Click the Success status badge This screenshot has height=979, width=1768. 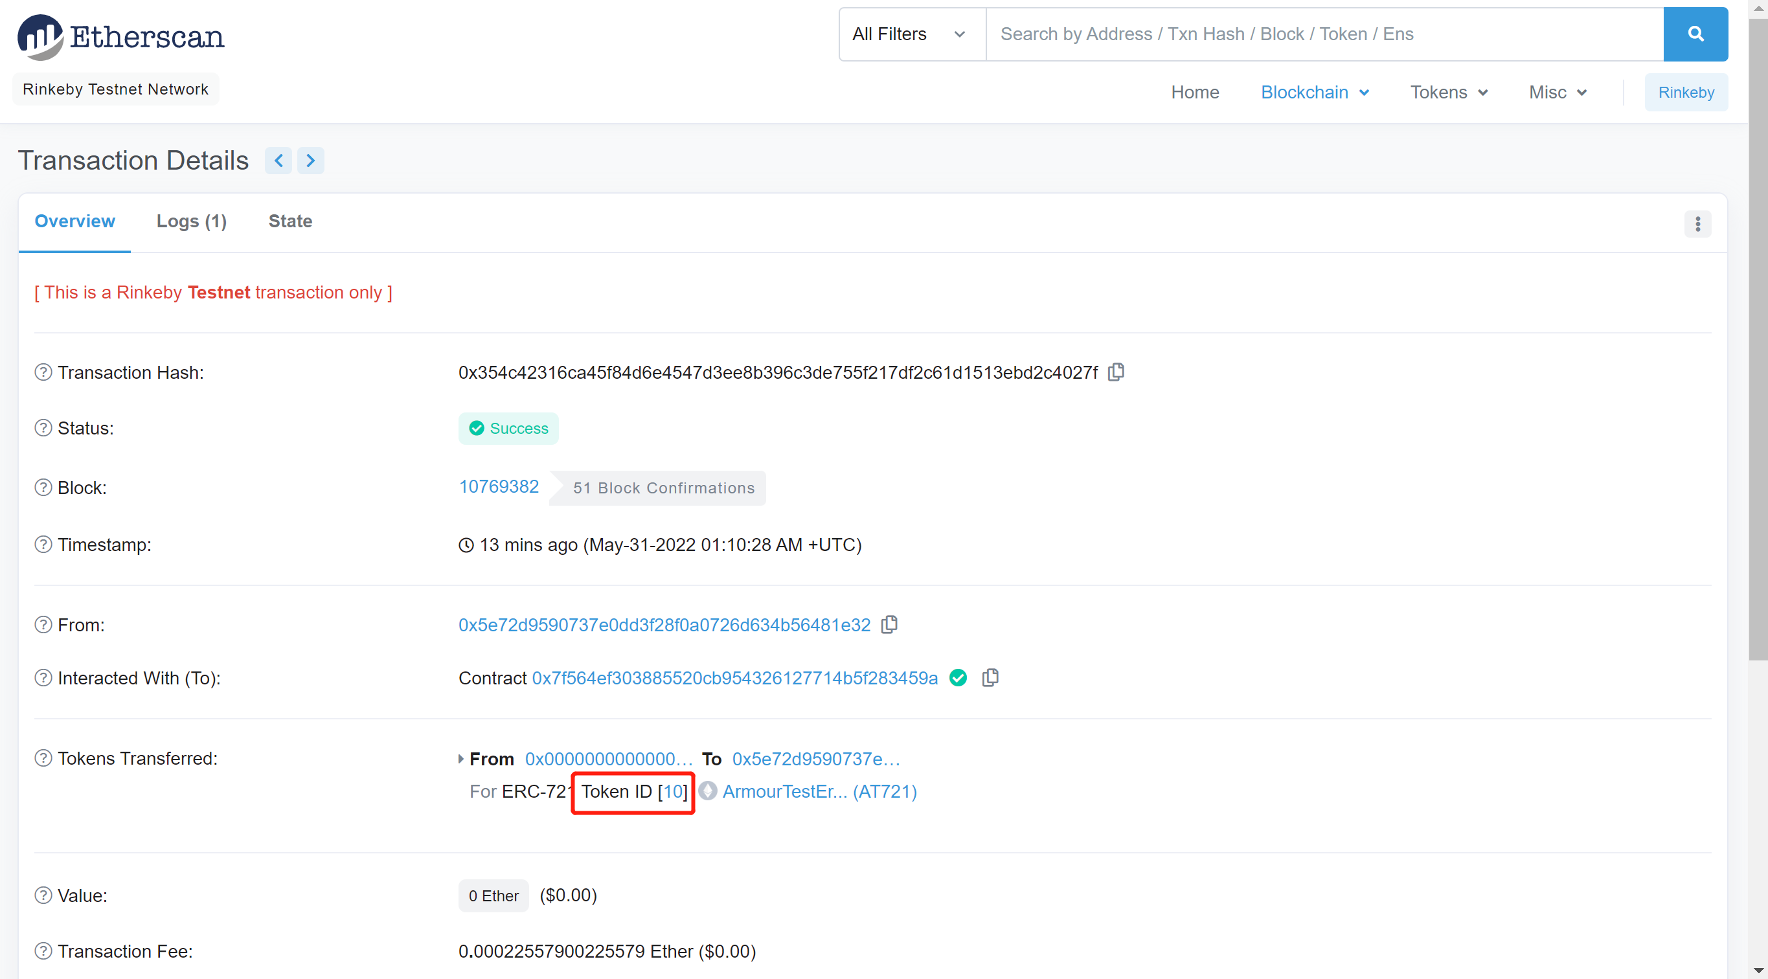click(508, 428)
